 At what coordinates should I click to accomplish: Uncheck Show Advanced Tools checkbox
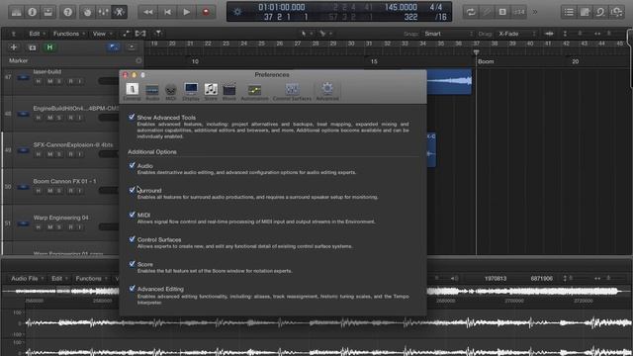tap(132, 117)
